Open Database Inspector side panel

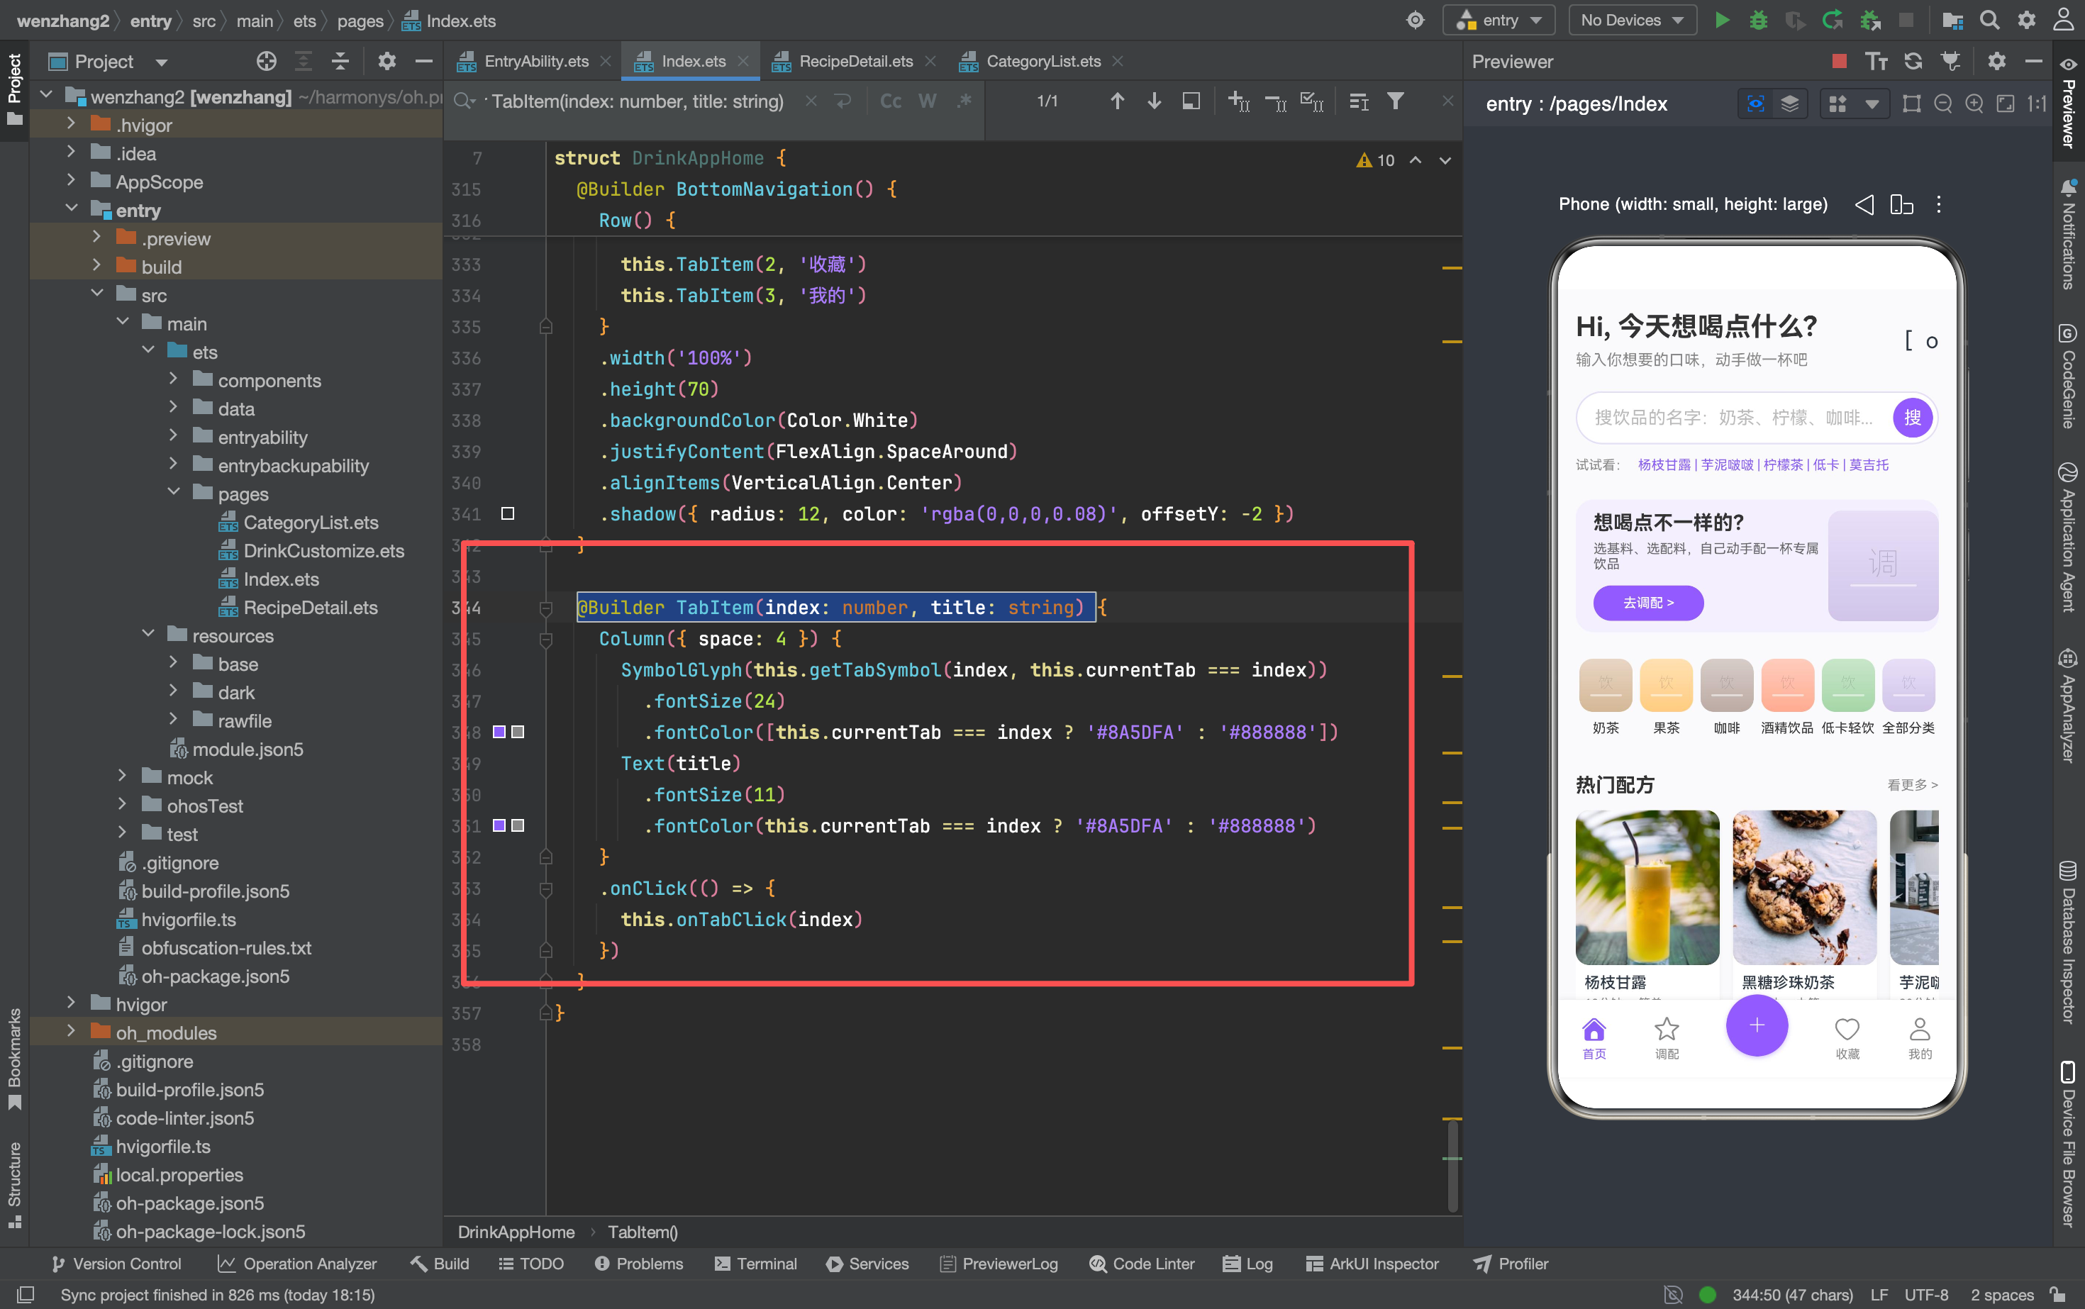tap(2069, 942)
